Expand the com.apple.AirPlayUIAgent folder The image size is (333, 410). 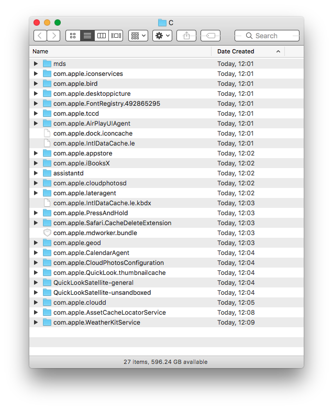(36, 123)
